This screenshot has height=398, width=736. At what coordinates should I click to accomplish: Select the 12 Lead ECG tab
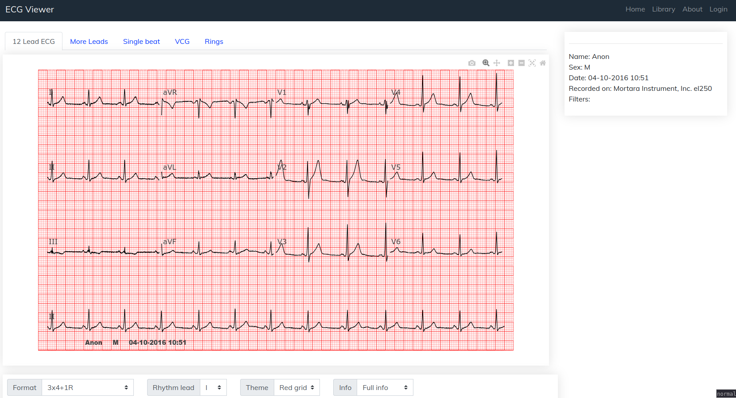tap(34, 41)
